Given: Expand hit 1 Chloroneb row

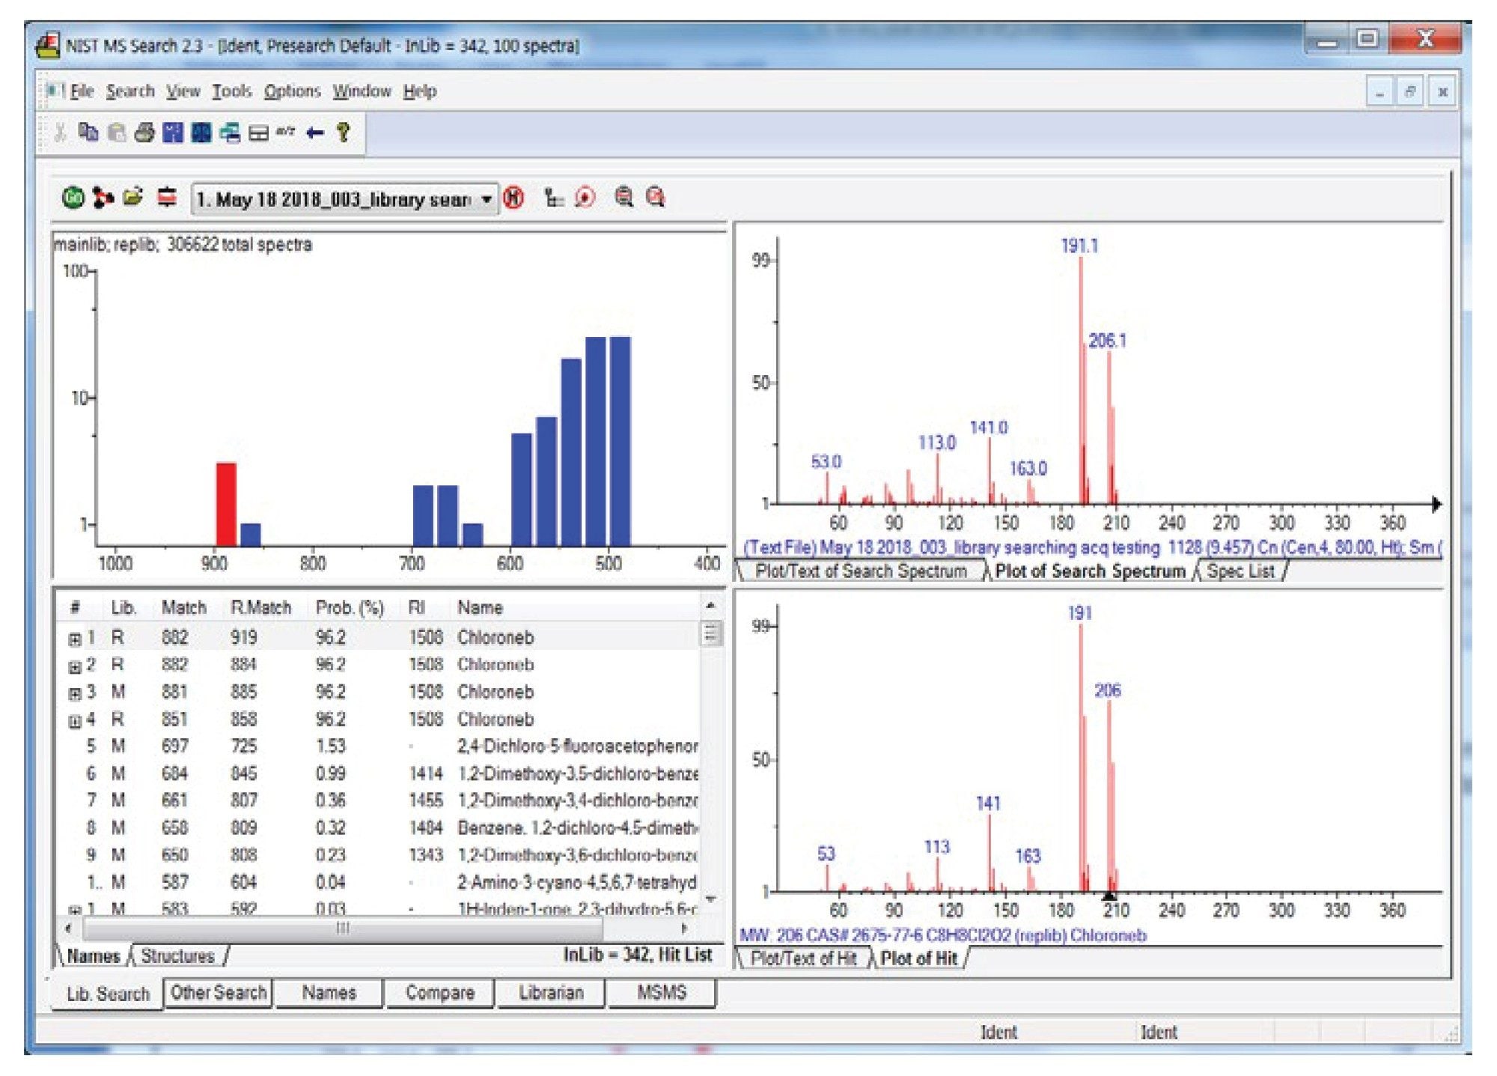Looking at the screenshot, I should [75, 639].
